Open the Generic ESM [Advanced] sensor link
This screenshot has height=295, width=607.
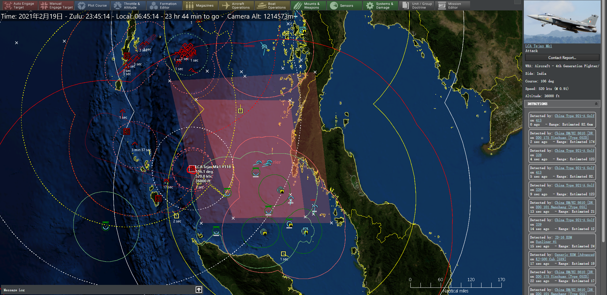pos(574,255)
